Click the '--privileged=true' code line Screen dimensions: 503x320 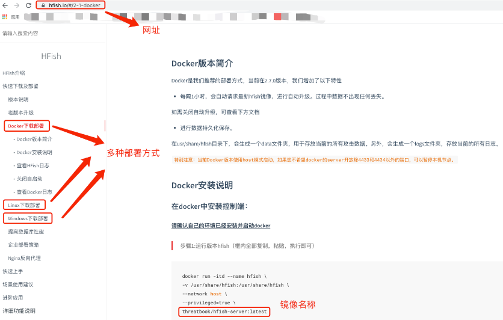(209, 303)
